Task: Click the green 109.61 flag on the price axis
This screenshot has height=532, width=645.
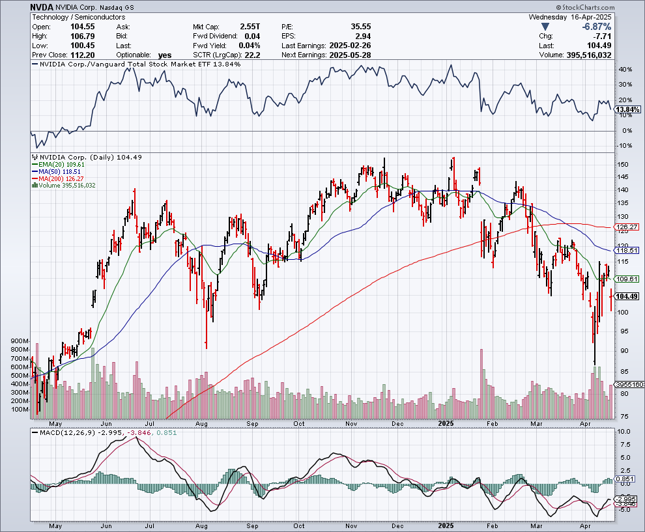Action: click(627, 279)
